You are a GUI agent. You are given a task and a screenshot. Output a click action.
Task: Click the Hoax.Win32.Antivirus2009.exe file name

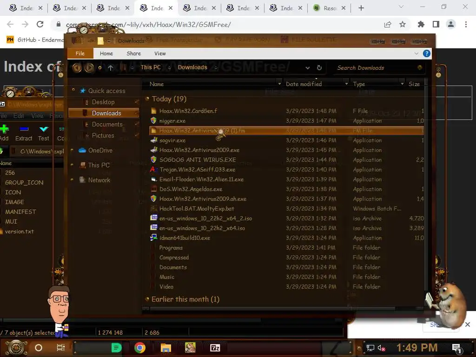click(x=199, y=150)
